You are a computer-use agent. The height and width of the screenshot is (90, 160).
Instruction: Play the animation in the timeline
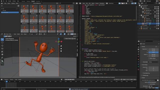(x=70, y=79)
